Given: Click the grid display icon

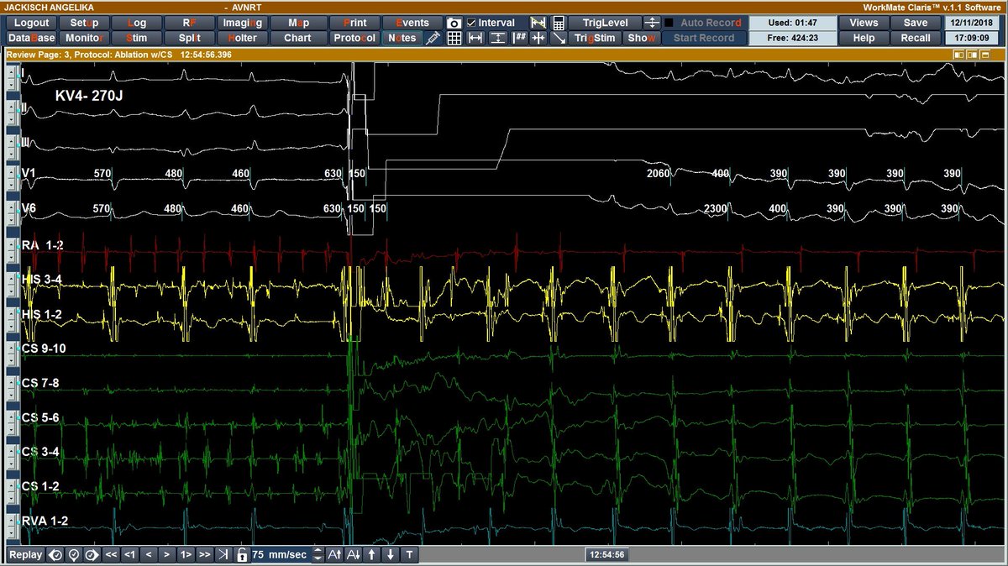Looking at the screenshot, I should coord(454,38).
